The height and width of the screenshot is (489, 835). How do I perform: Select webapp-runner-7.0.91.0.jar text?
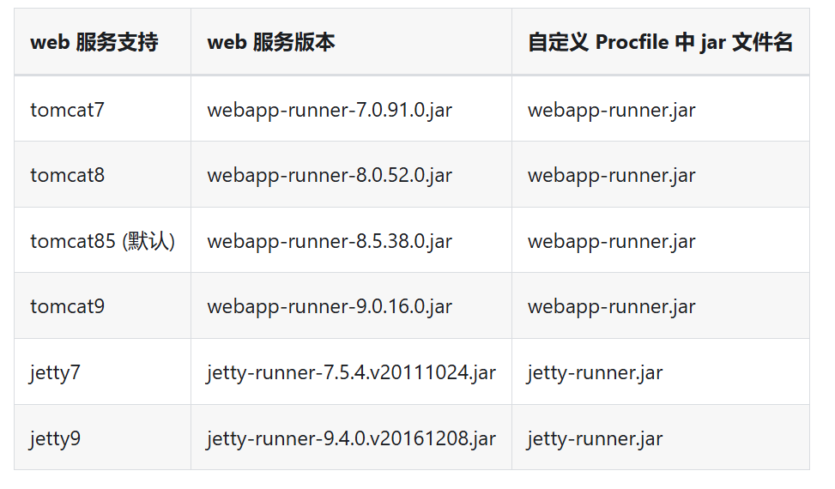point(330,110)
